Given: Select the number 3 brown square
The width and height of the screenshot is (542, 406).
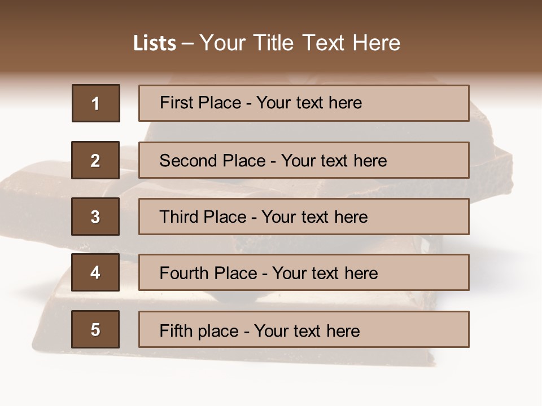Looking at the screenshot, I should (x=95, y=217).
